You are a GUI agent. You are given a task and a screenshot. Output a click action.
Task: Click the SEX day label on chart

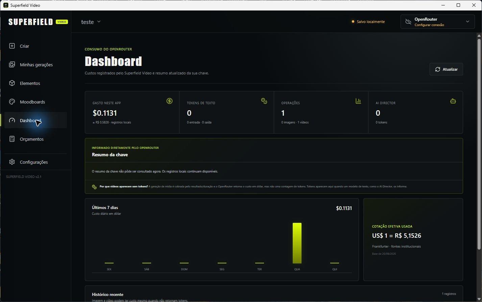[x=109, y=269]
